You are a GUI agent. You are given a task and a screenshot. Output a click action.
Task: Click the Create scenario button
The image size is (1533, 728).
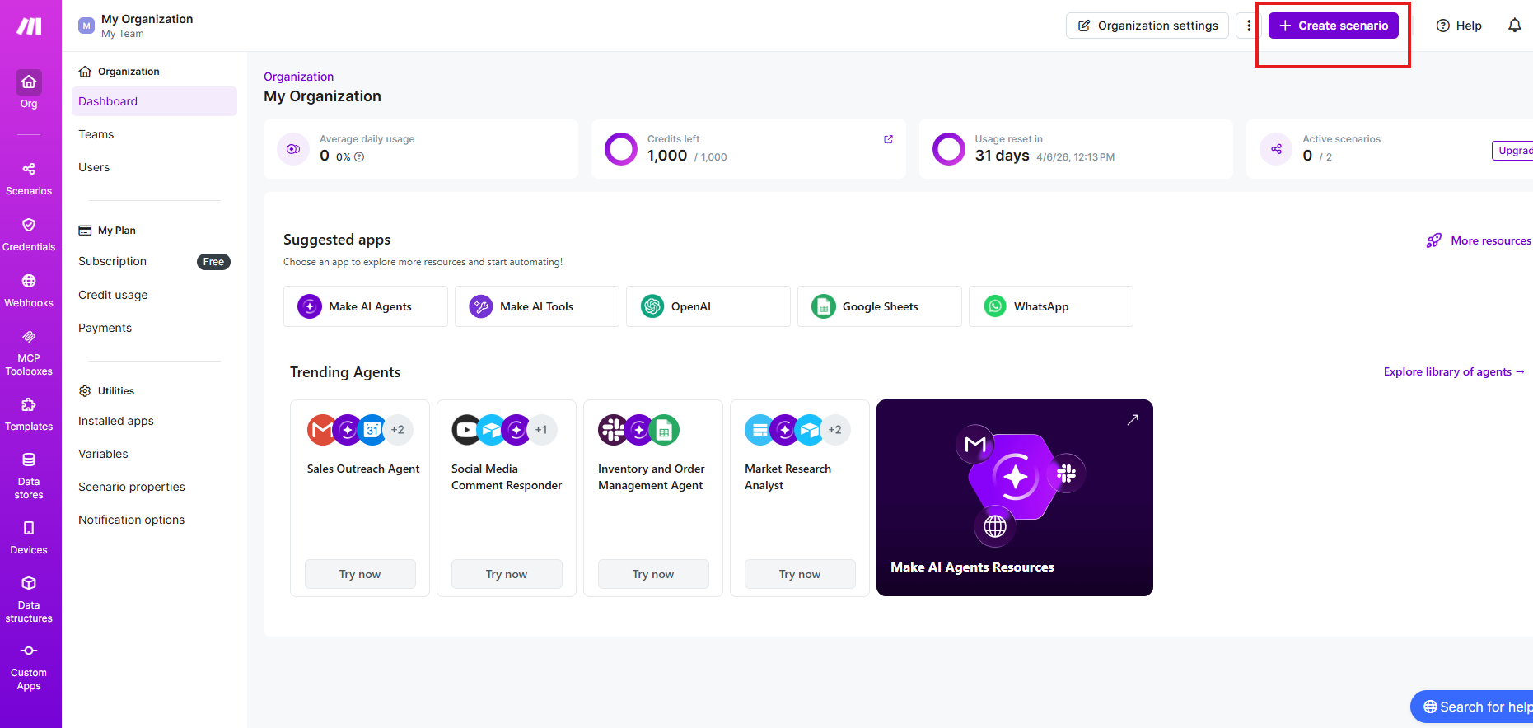point(1333,26)
